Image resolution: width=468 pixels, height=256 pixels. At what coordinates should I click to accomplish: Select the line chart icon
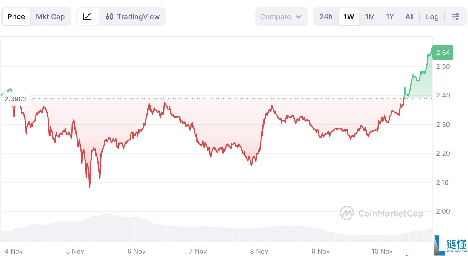88,17
